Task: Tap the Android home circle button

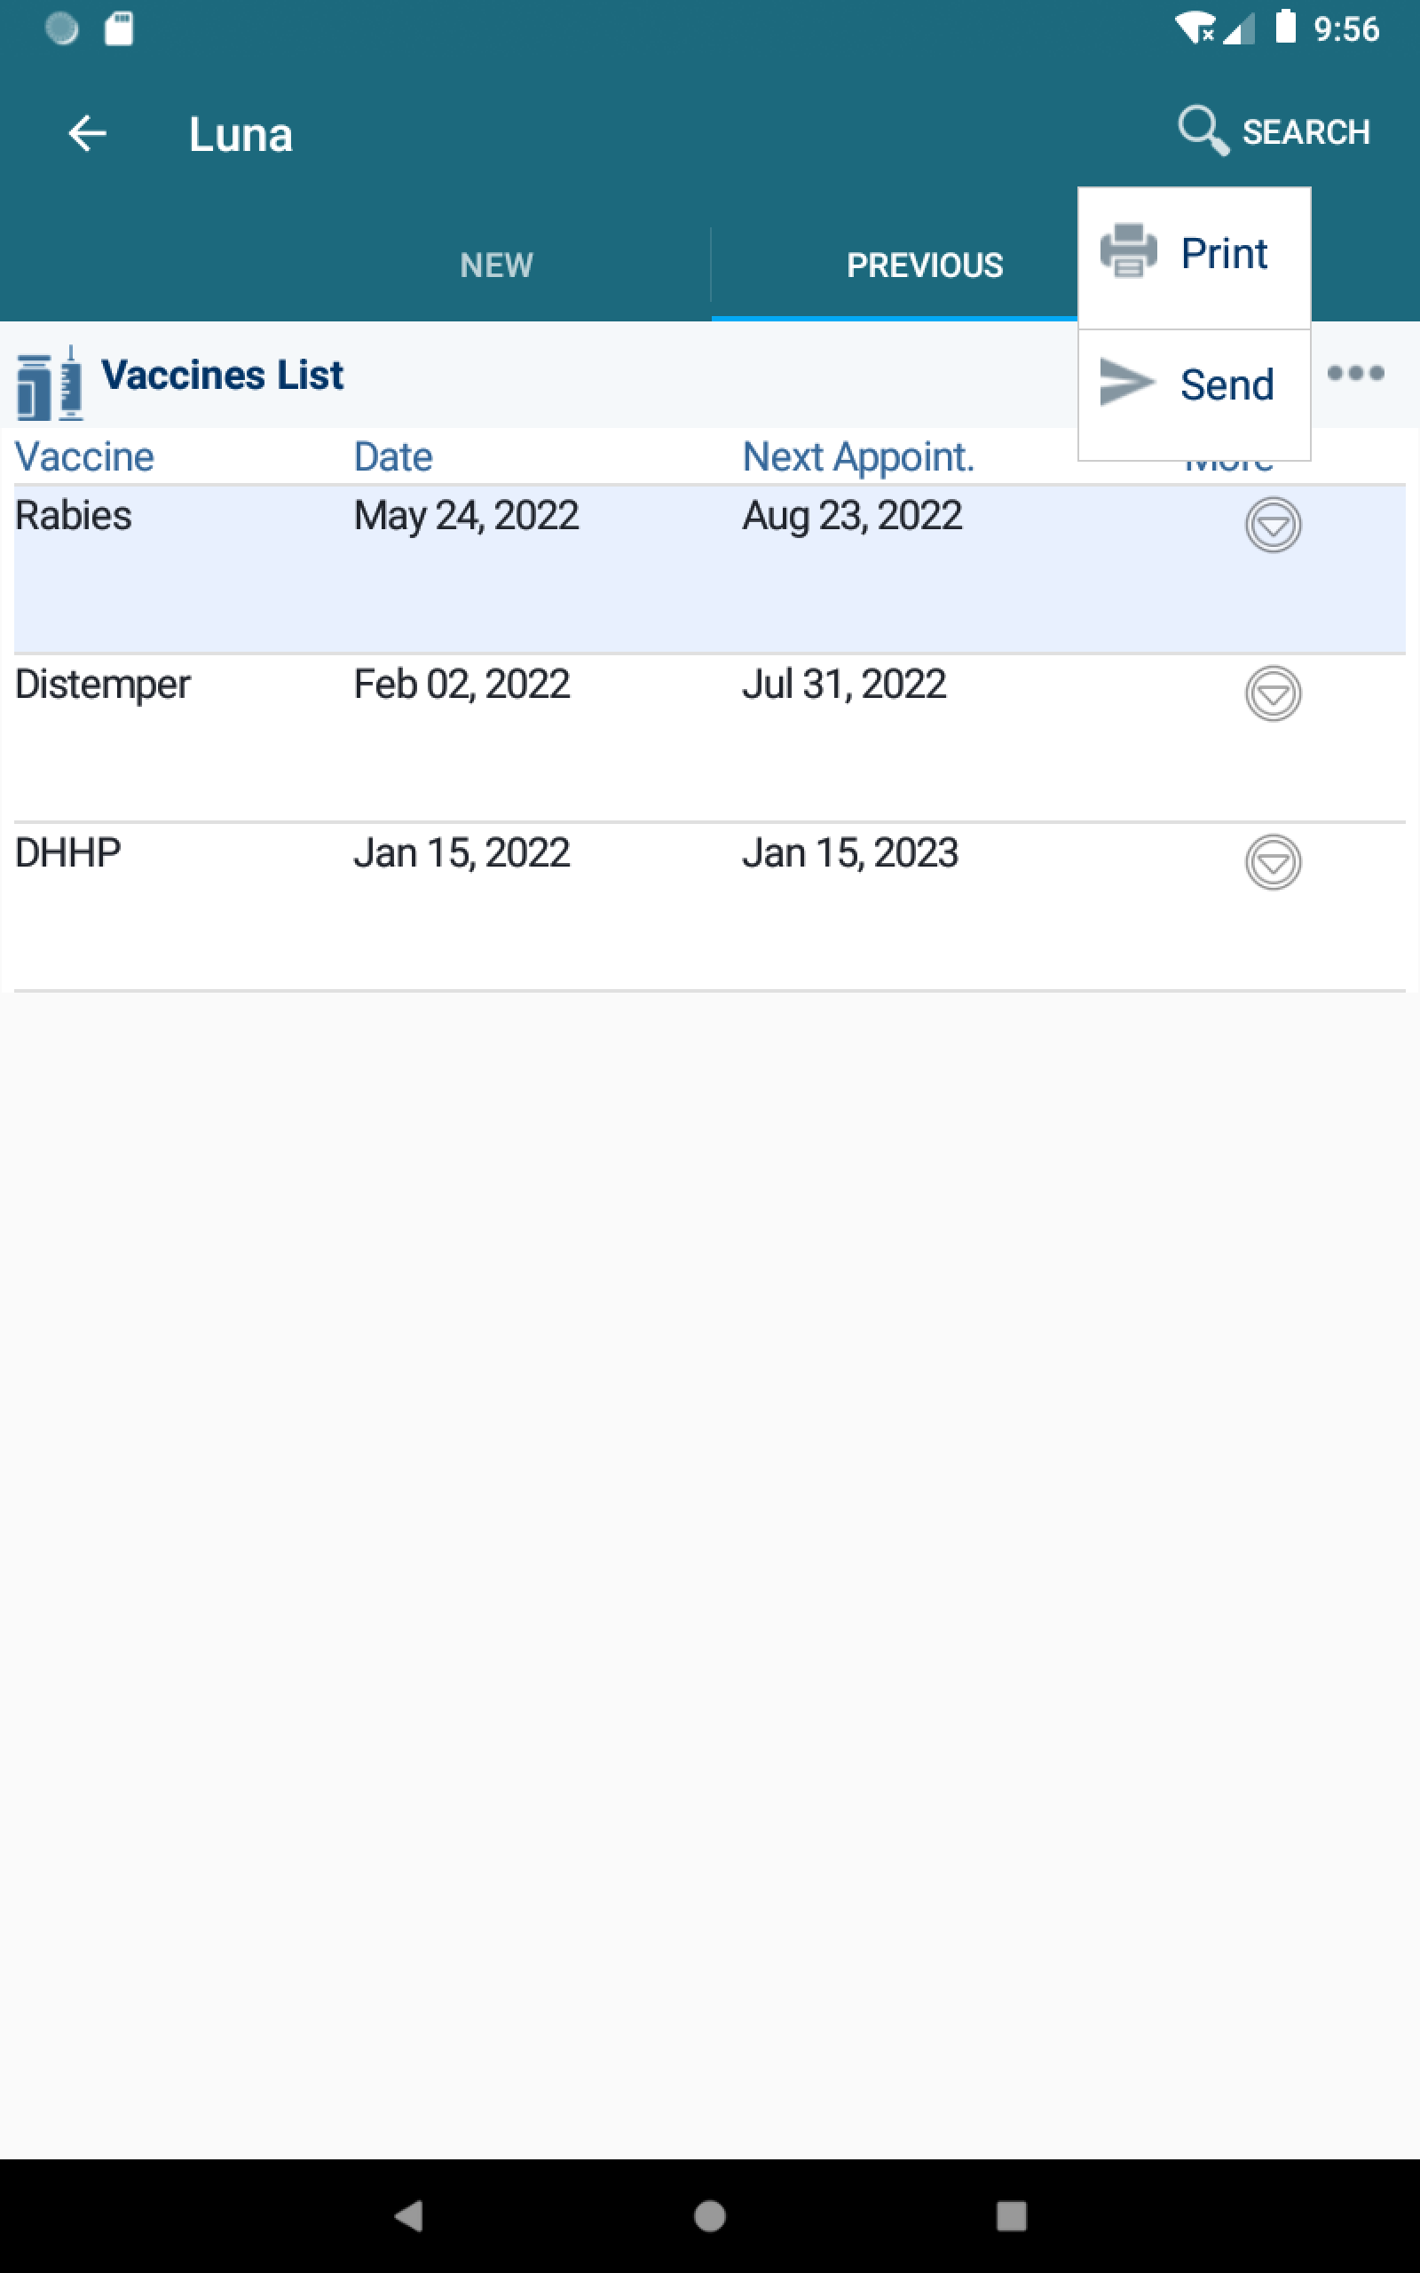Action: click(710, 2215)
